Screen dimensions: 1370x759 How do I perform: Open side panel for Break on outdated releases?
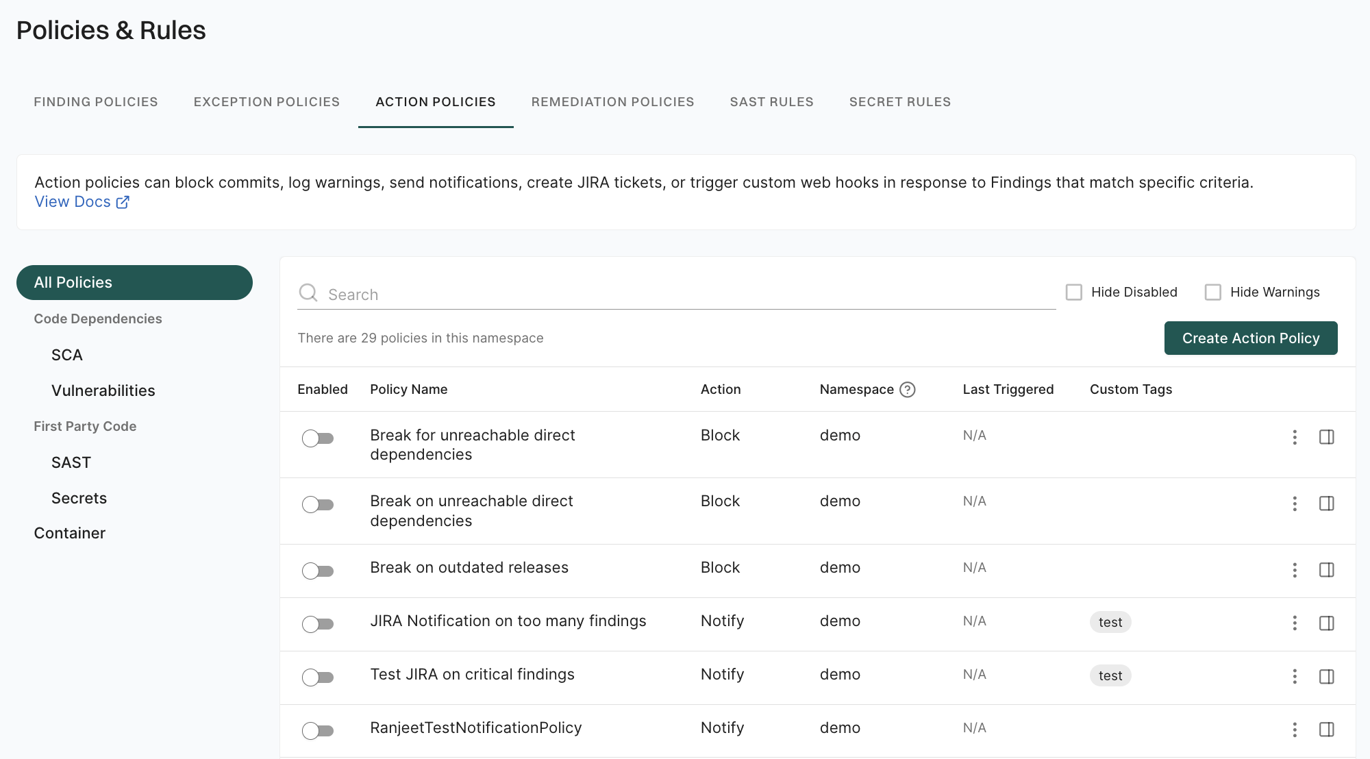pos(1326,570)
